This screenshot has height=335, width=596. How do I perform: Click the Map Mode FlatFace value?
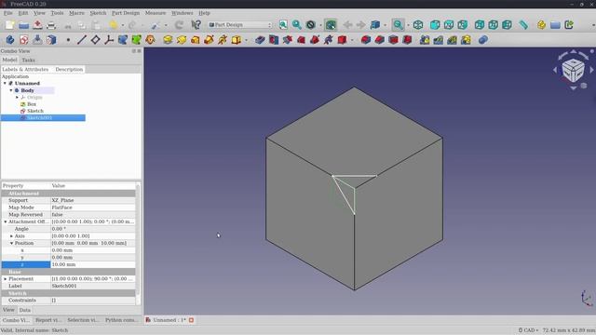pos(93,208)
